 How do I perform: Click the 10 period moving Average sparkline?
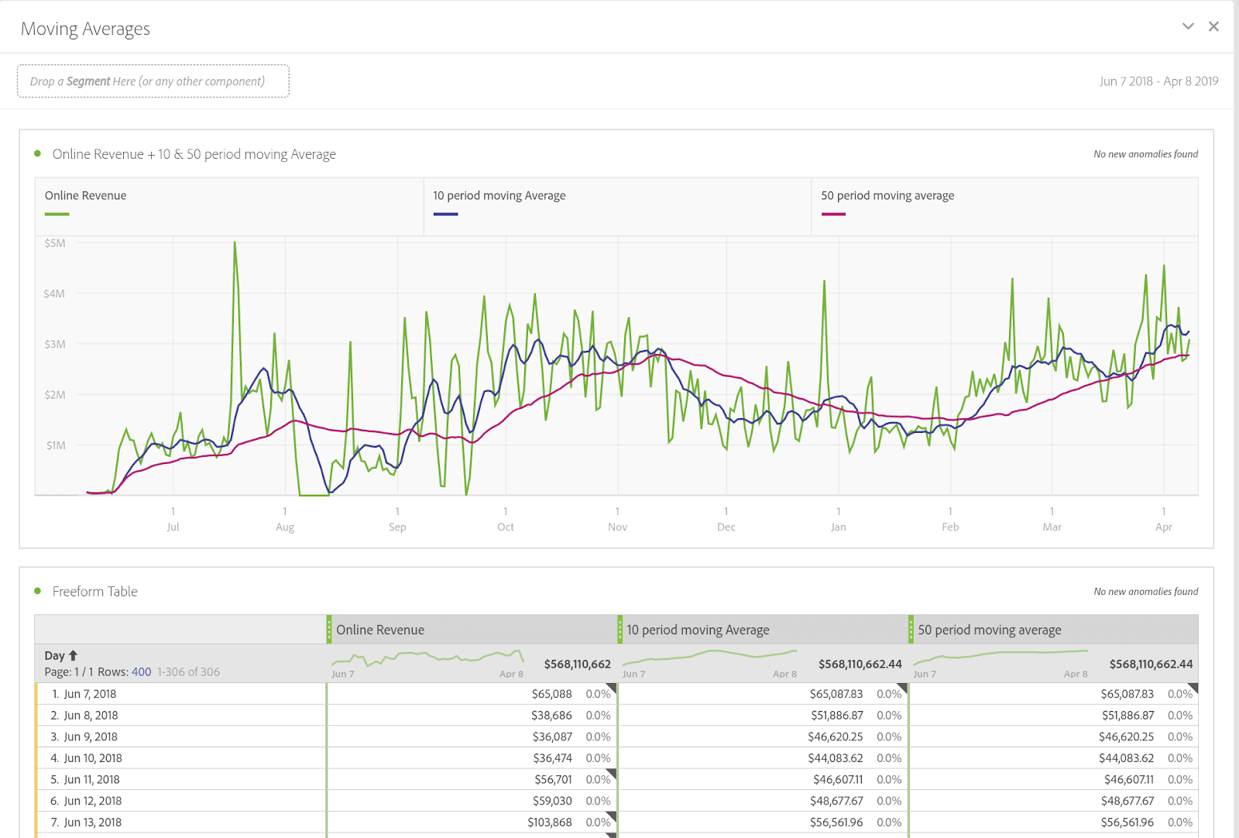[x=709, y=658]
